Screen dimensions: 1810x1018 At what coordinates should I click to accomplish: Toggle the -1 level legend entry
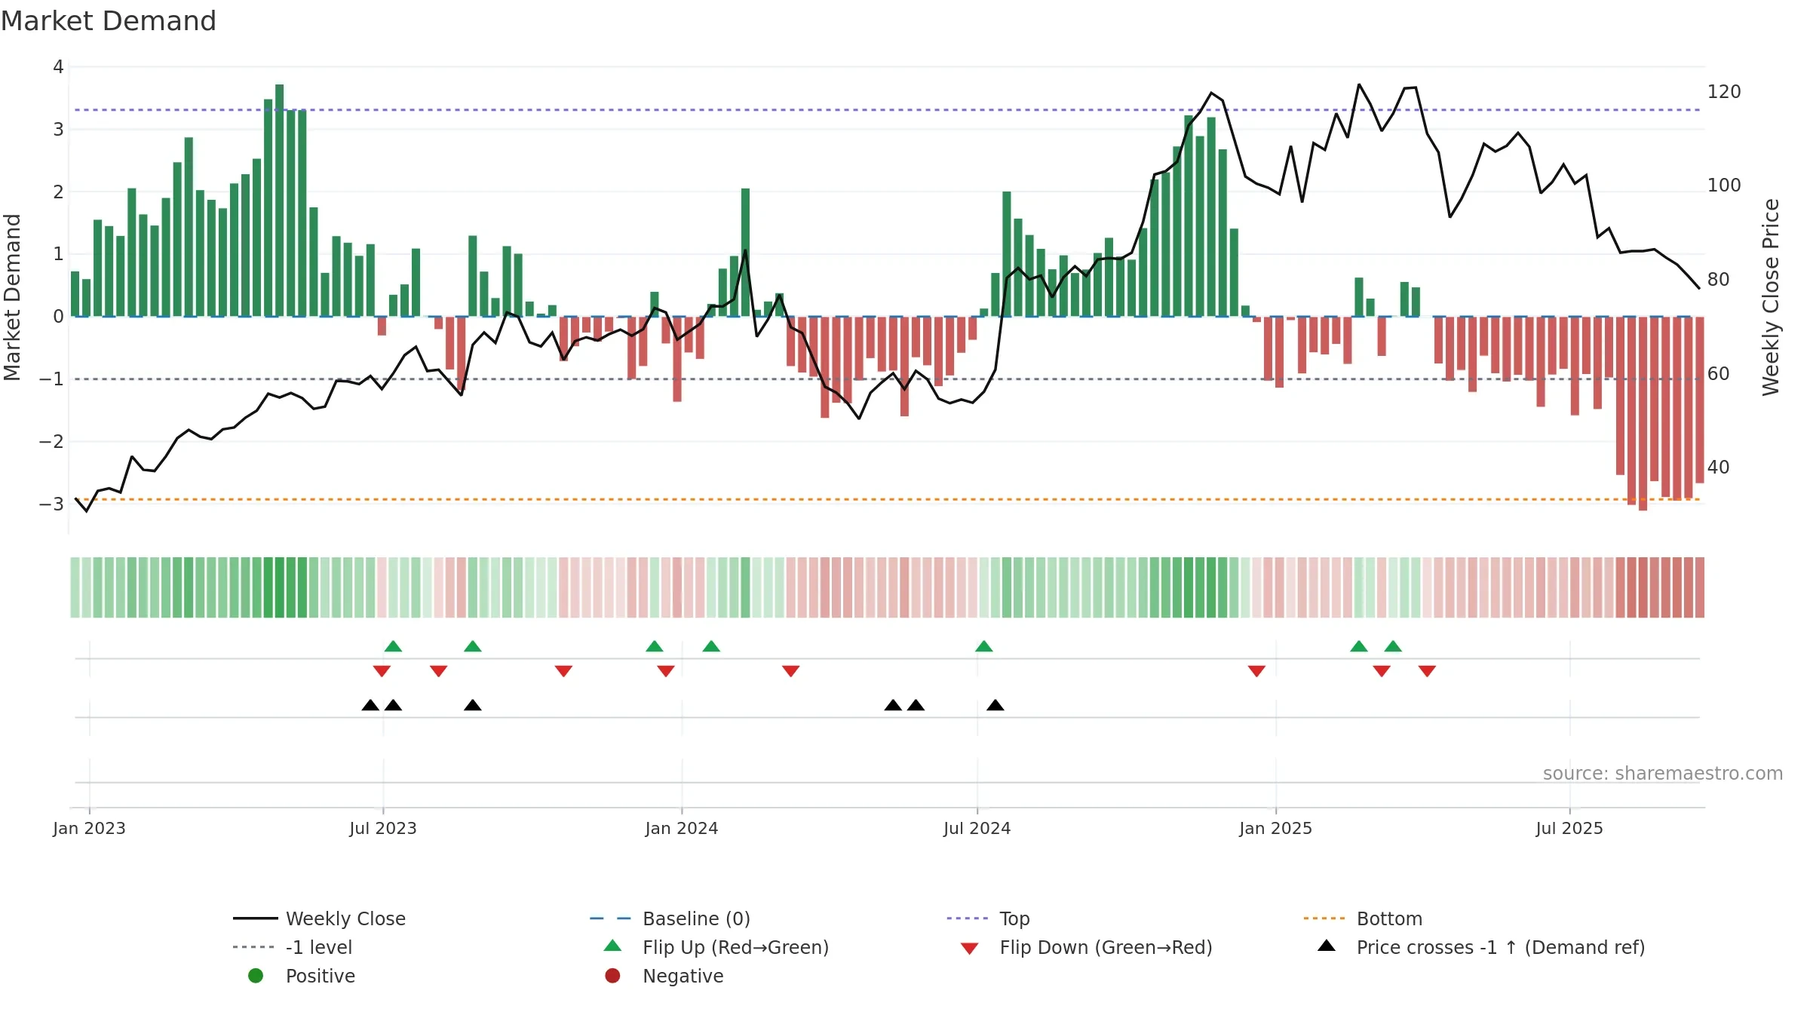click(x=293, y=947)
